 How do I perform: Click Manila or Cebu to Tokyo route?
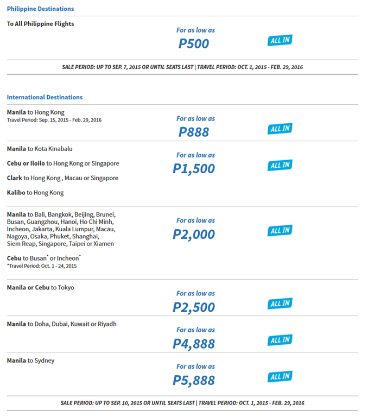(40, 288)
